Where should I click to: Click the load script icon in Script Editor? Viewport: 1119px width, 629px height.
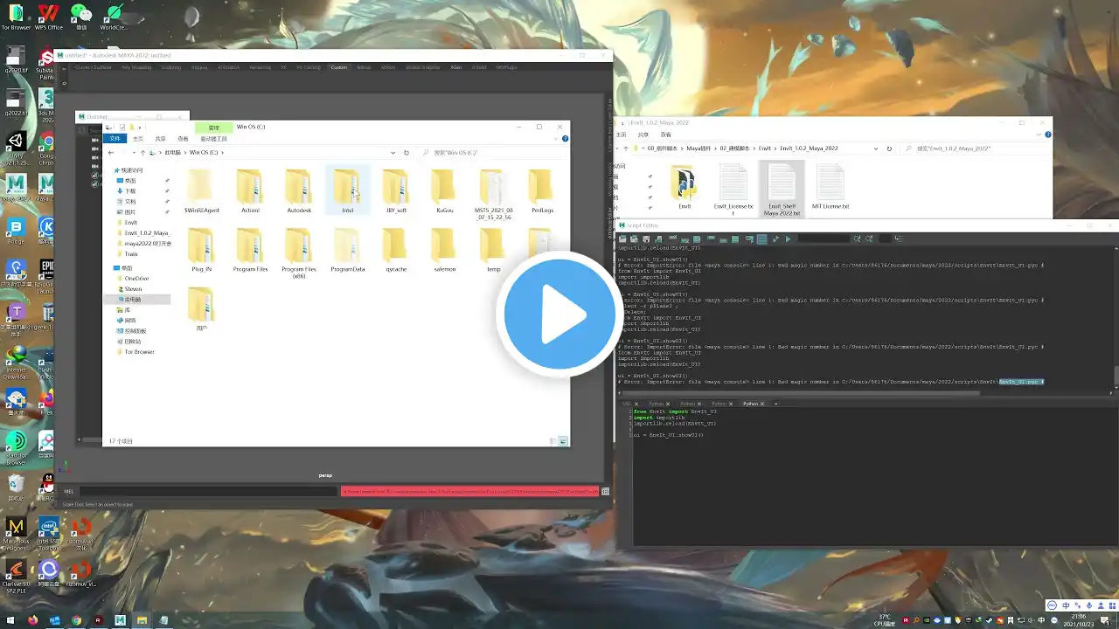coord(622,238)
